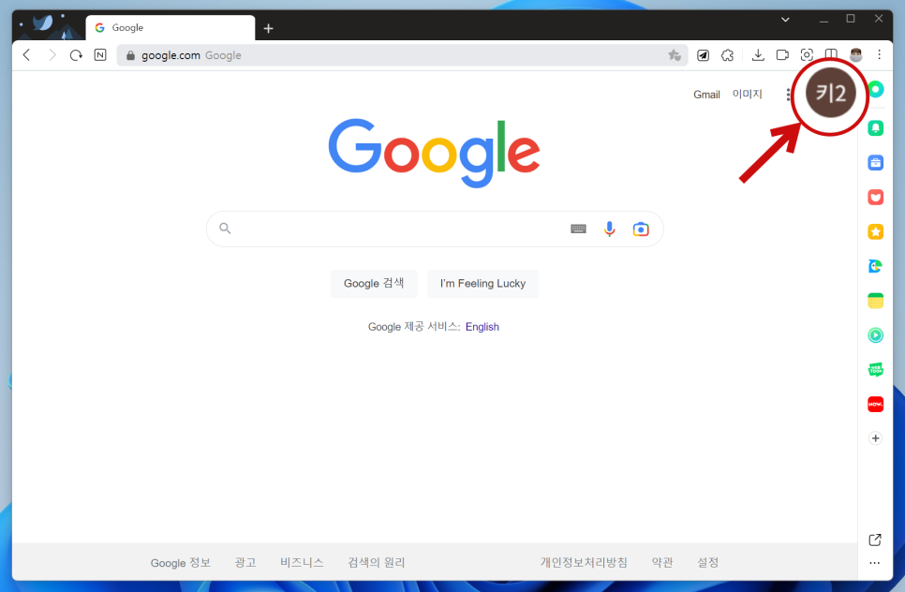The image size is (905, 592).
Task: Reload the Google page
Action: coord(76,55)
